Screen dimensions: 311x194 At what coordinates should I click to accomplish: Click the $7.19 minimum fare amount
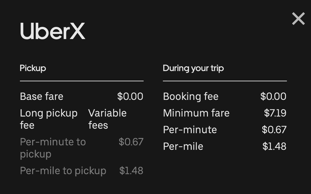click(x=275, y=113)
